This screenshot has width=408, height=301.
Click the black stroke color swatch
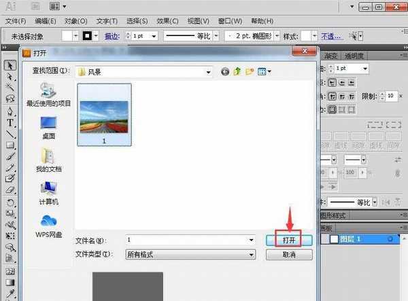point(88,35)
